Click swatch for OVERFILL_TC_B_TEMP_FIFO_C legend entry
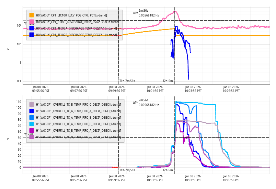 pyautogui.click(x=32, y=104)
